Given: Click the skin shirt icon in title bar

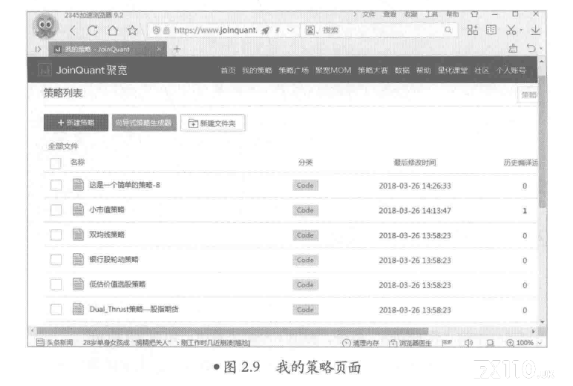Looking at the screenshot, I should pos(474,14).
